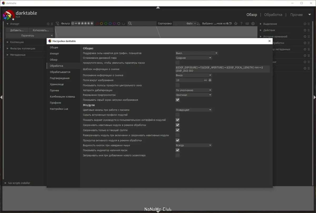Expand the Параметры import section
Image resolution: width=316 pixels, height=213 pixels.
coord(29,35)
